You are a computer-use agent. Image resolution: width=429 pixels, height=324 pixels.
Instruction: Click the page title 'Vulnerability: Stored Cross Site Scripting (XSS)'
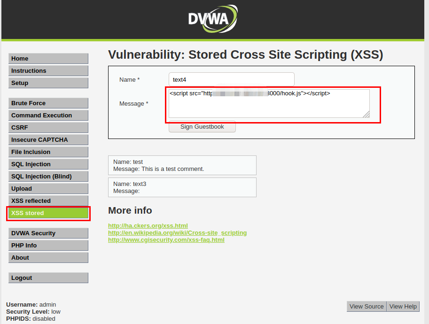click(245, 54)
